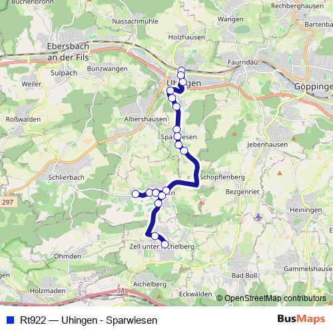
Task: Click the 297 road shield
Action: [7, 202]
